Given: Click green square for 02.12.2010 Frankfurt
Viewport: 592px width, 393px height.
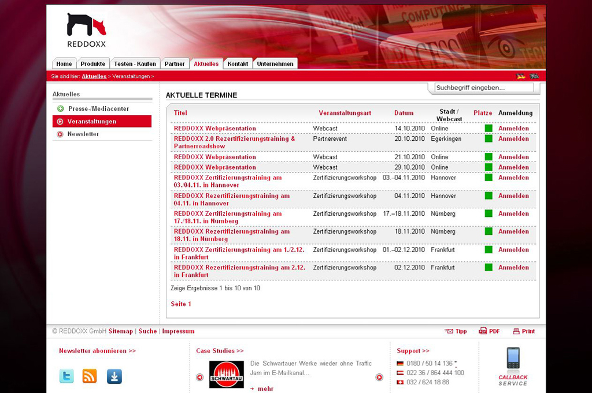Looking at the screenshot, I should tap(489, 267).
